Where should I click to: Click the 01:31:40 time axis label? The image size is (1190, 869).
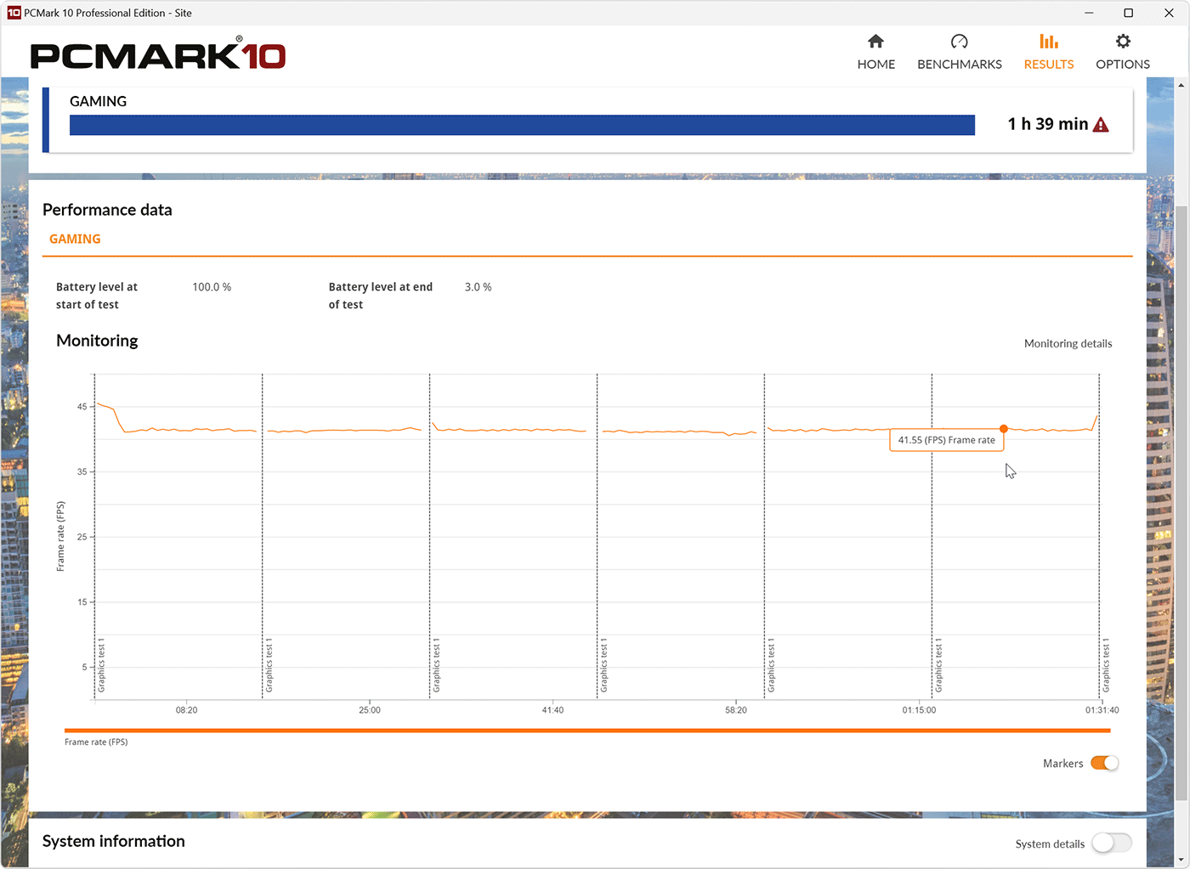click(x=1102, y=710)
